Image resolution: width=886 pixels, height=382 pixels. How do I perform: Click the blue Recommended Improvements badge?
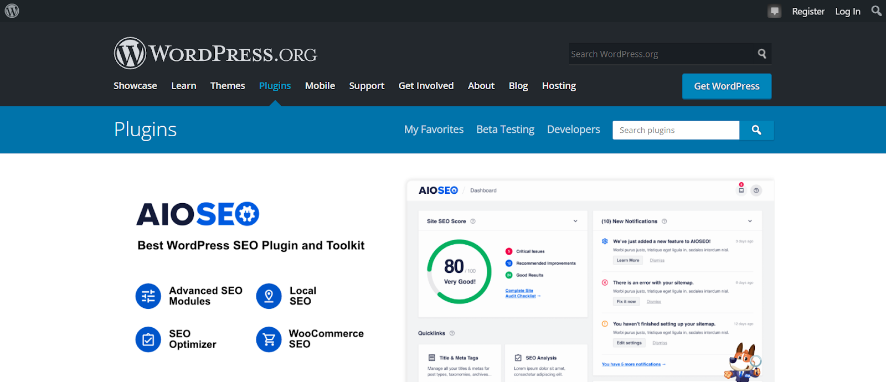coord(509,264)
